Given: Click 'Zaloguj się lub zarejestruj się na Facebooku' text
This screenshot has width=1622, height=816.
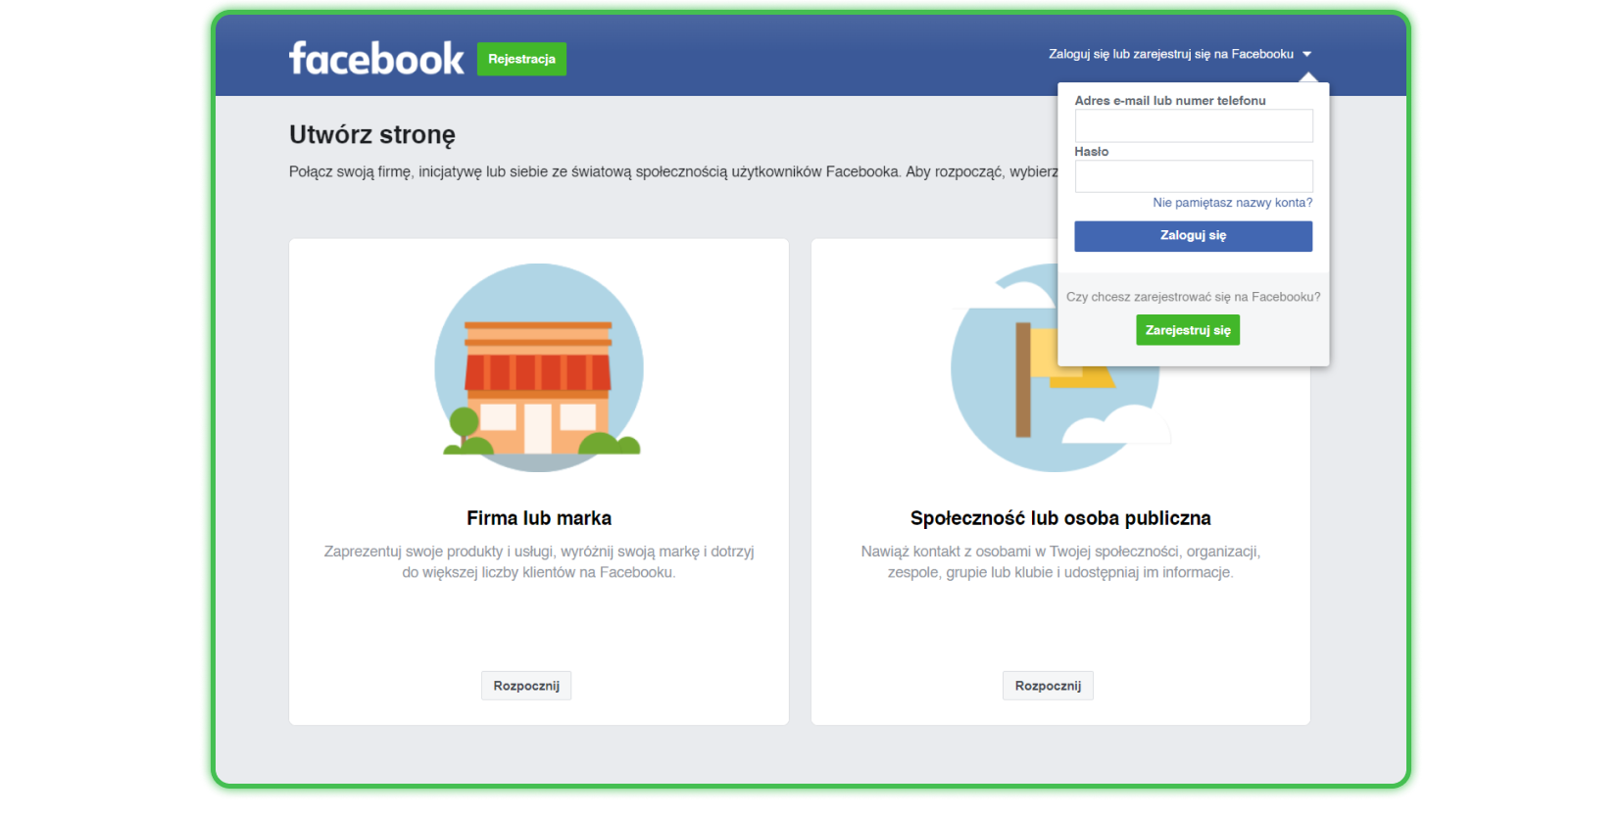Looking at the screenshot, I should click(x=1171, y=55).
